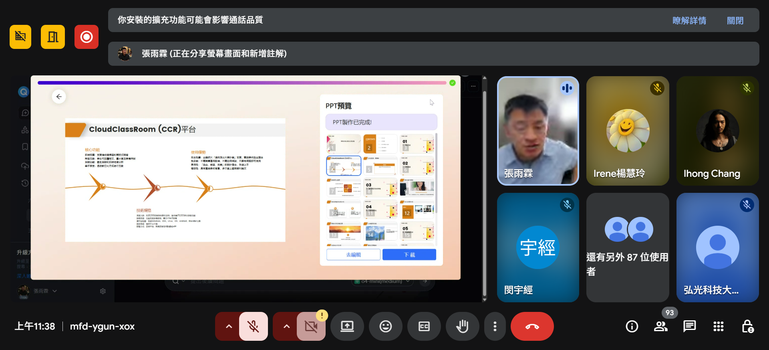Select slide thumbnail 6 labeled 02
Screen dimensions: 769x350
click(x=417, y=166)
